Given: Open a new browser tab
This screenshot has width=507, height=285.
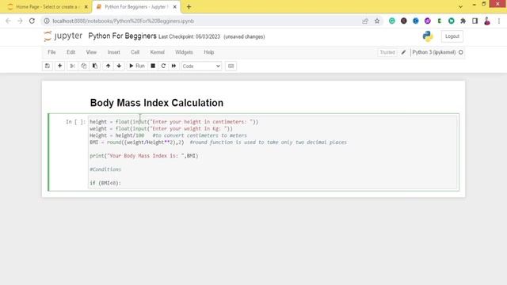Looking at the screenshot, I should point(189,7).
